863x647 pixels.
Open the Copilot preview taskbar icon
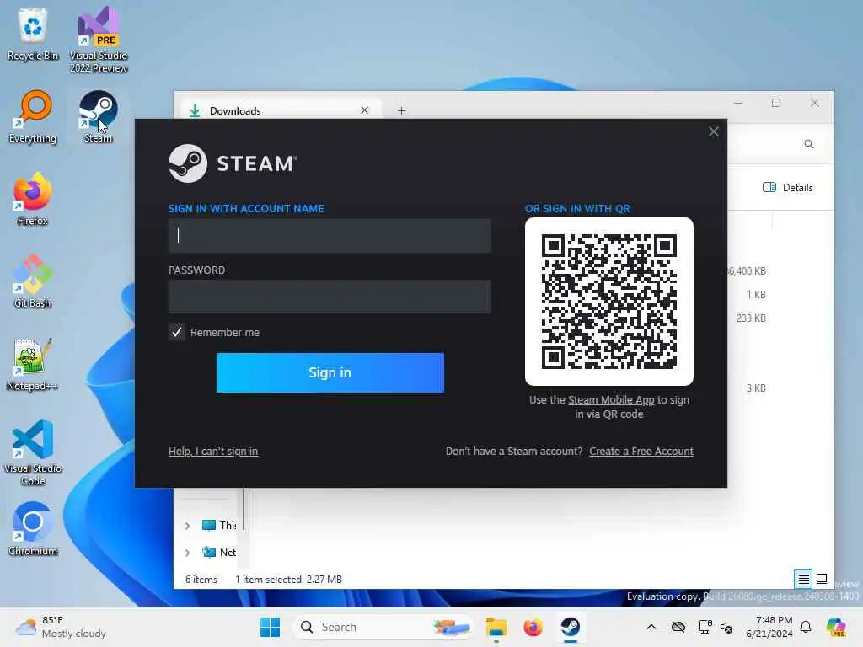[836, 627]
